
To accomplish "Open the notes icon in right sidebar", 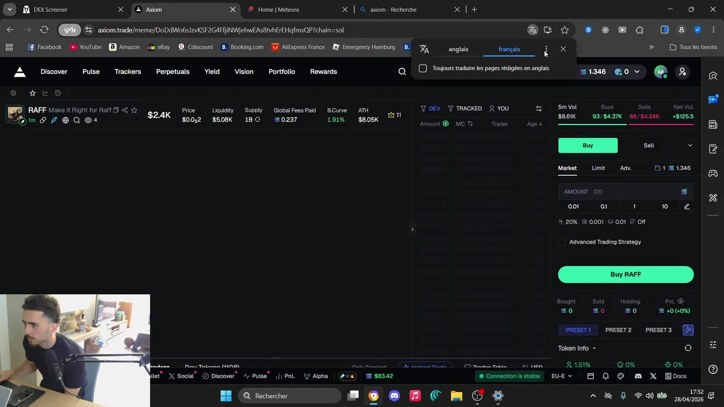I will pyautogui.click(x=713, y=149).
